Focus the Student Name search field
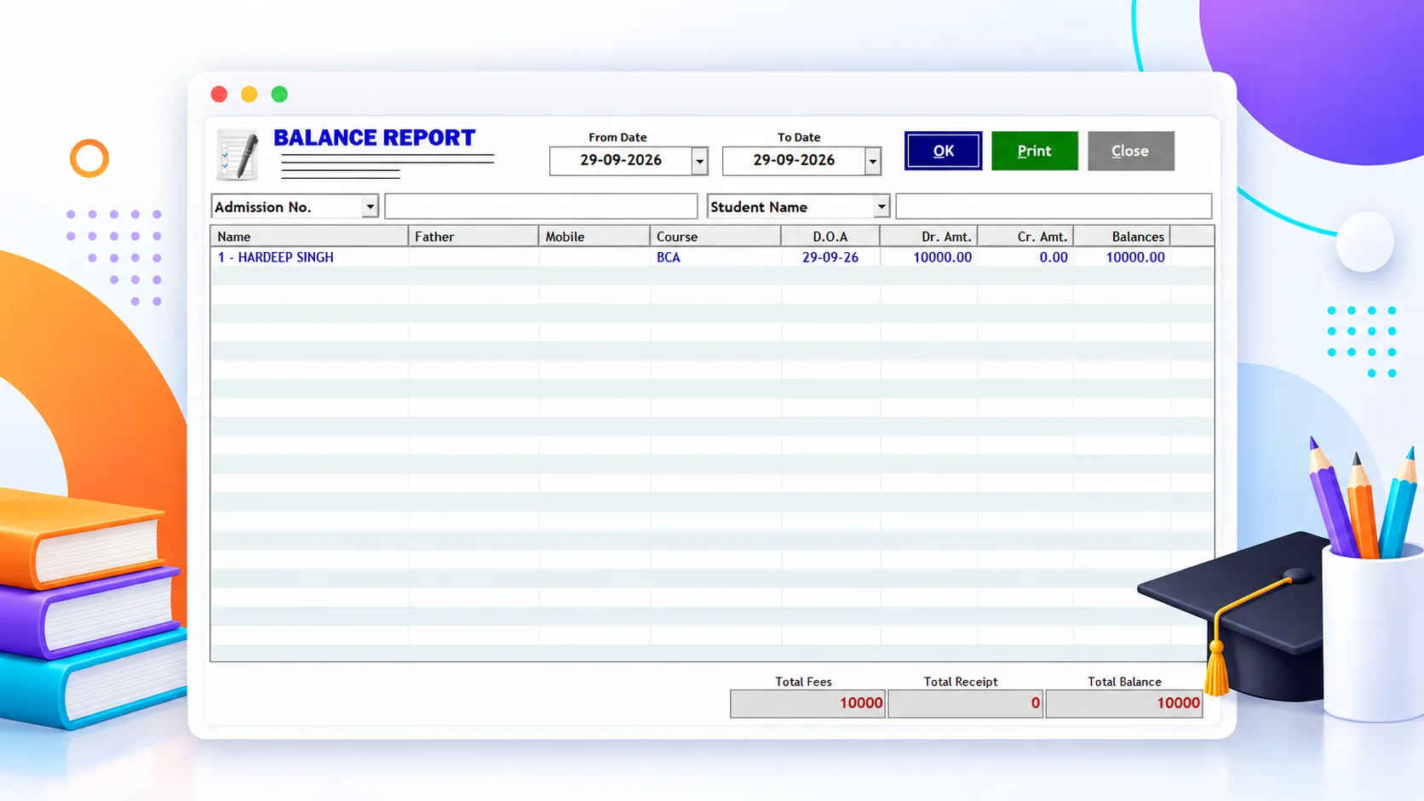This screenshot has height=801, width=1424. pos(1054,206)
